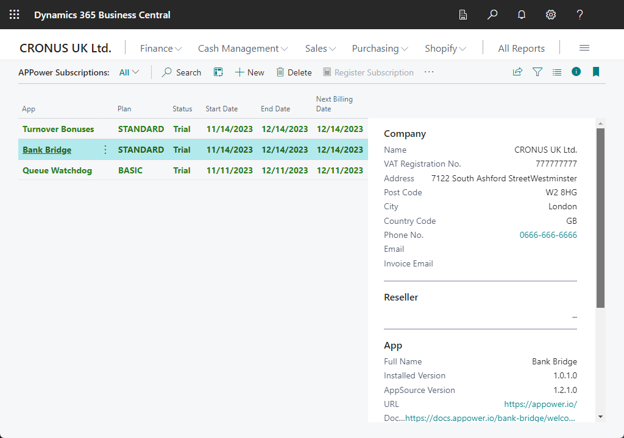The height and width of the screenshot is (438, 624).
Task: Click the share icon in toolbar
Action: coord(517,72)
